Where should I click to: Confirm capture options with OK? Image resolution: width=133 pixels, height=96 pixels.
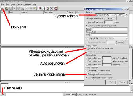point(111,82)
